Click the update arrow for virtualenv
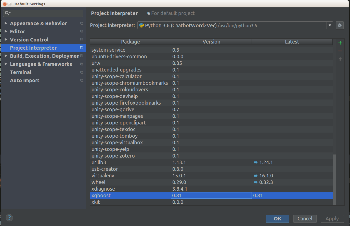The height and width of the screenshot is (226, 350). 255,176
